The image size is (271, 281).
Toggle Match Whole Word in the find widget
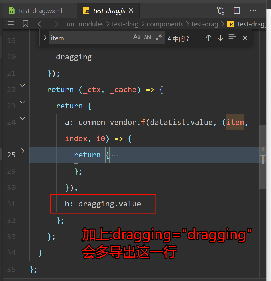point(148,37)
